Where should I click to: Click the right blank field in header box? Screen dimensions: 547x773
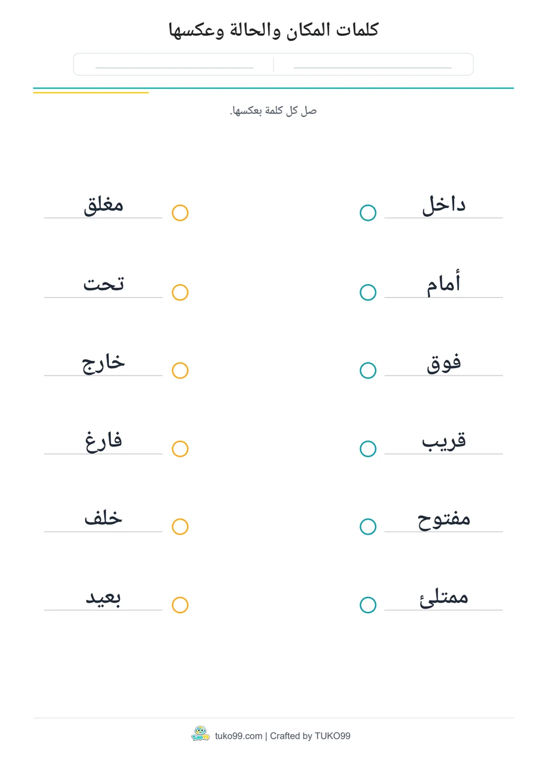coord(372,64)
